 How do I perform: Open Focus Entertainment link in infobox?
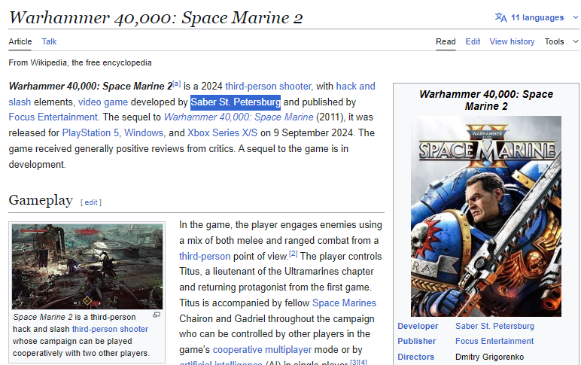pos(494,341)
